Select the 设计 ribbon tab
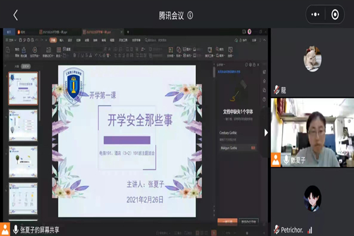 [70, 40]
